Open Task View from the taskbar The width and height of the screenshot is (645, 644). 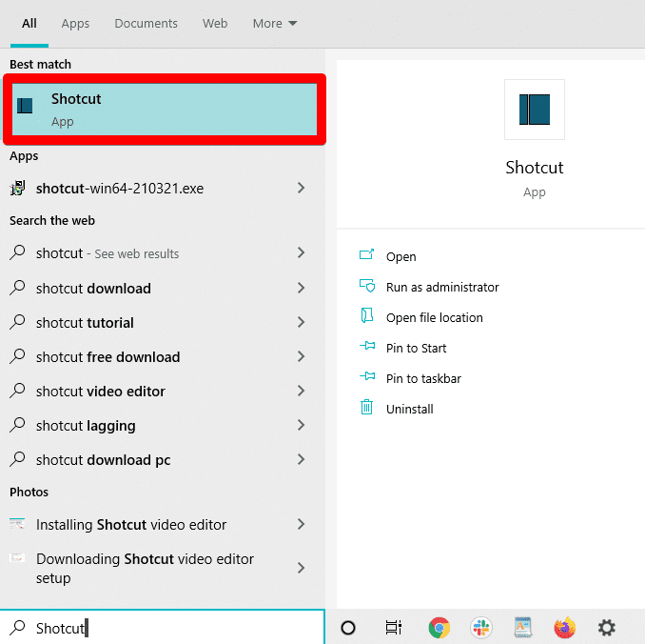coord(393,628)
